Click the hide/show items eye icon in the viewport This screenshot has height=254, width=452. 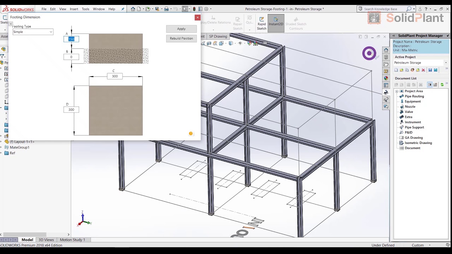point(240,43)
